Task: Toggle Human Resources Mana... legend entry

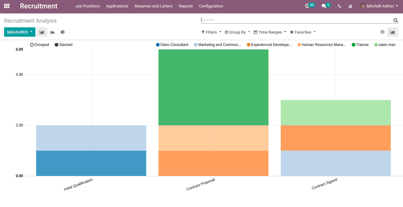Action: (x=322, y=45)
